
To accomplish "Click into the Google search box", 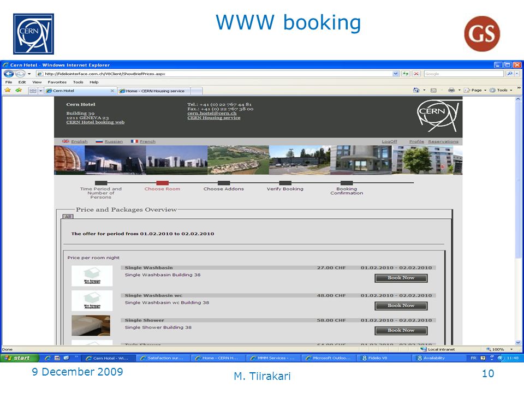I will [x=463, y=74].
